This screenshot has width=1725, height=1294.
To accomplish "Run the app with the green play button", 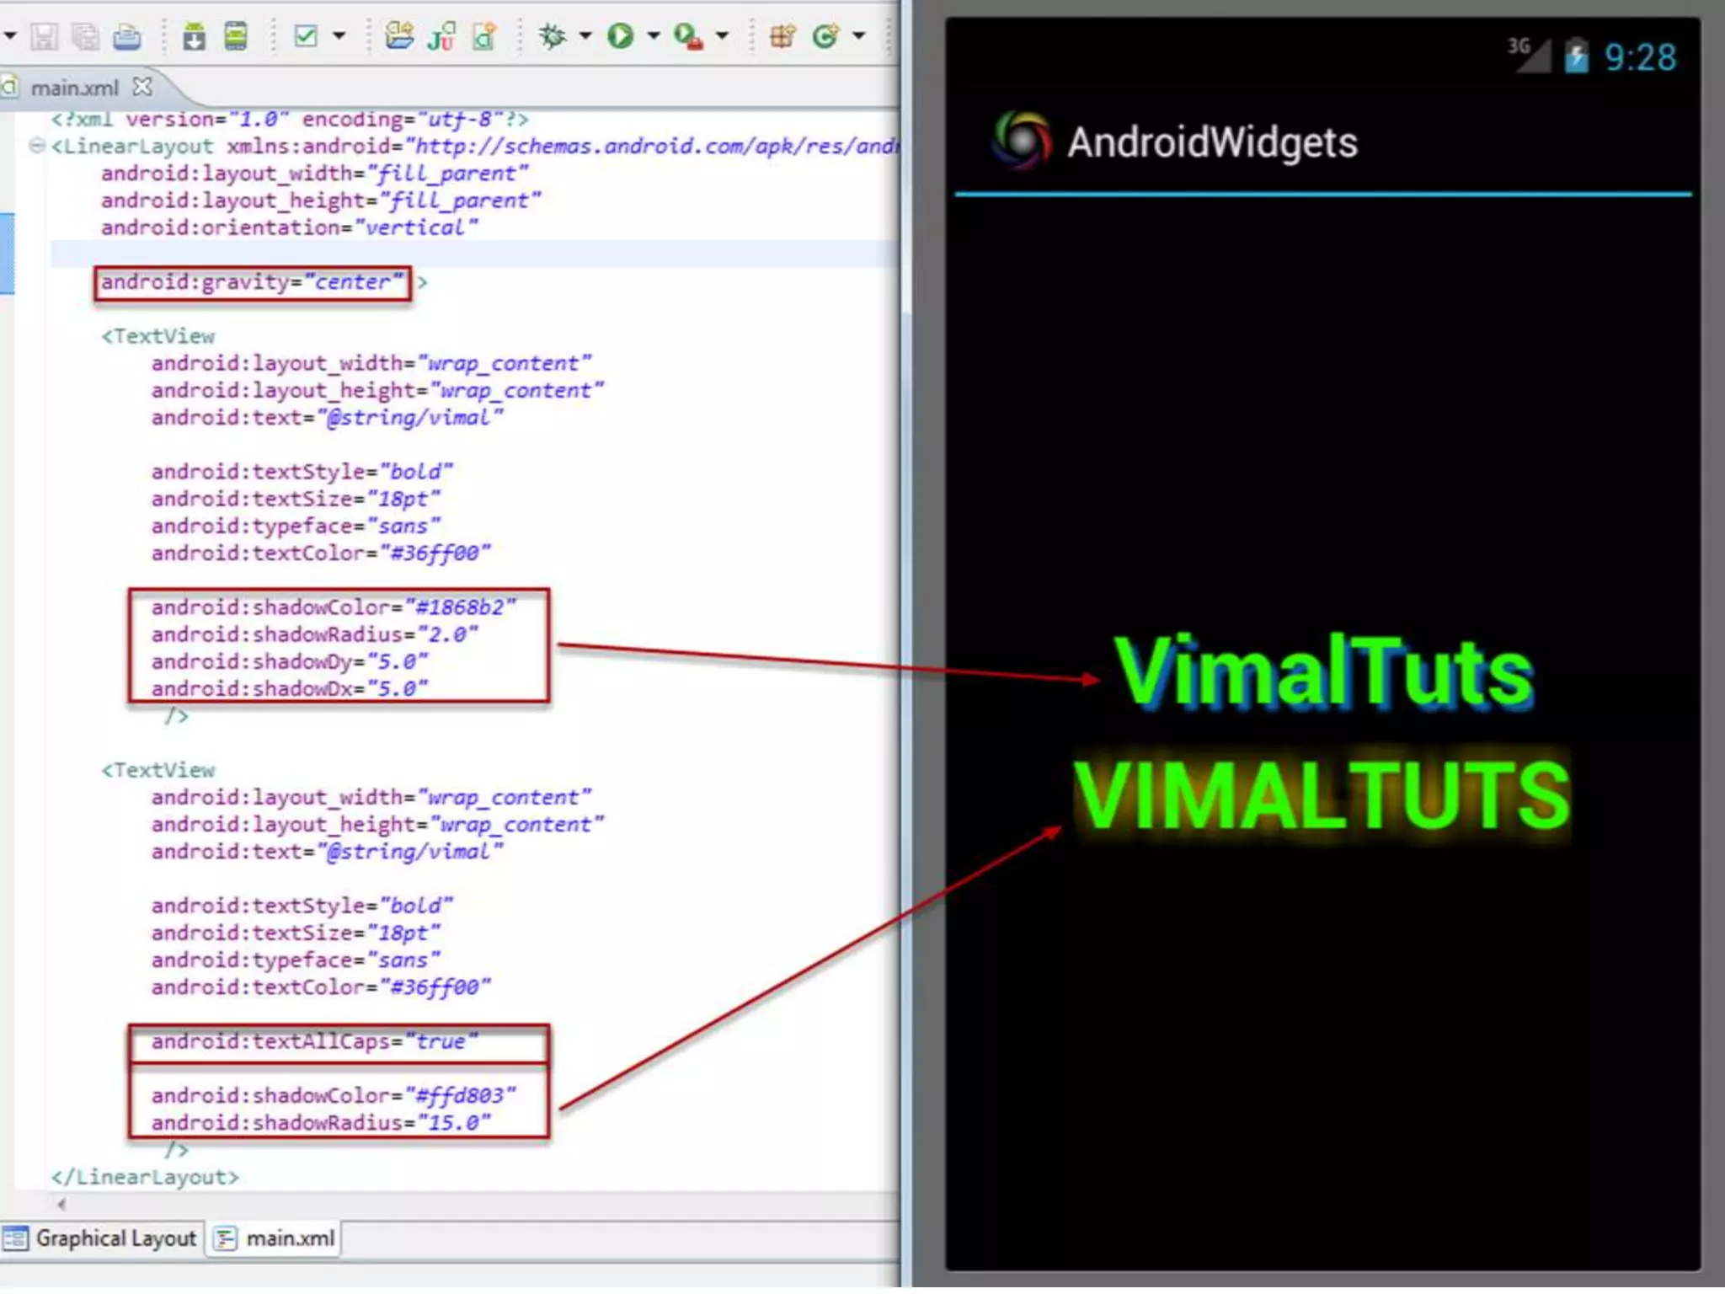I will [621, 36].
